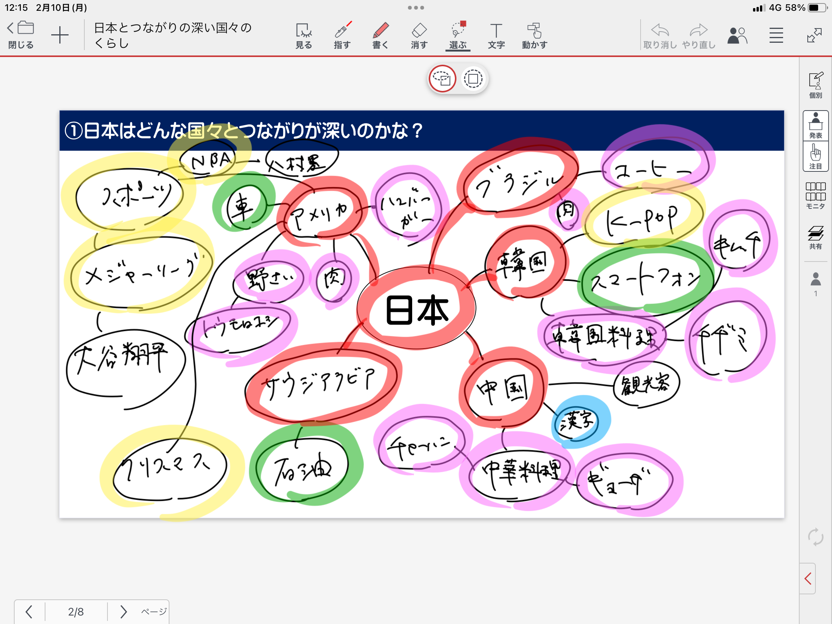The width and height of the screenshot is (832, 624).
Task: Click 閉じる to close the notebook
Action: 21,35
